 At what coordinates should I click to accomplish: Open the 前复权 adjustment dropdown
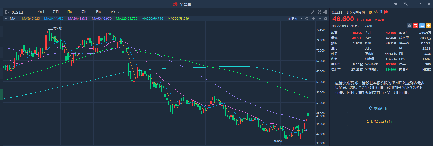295,19
